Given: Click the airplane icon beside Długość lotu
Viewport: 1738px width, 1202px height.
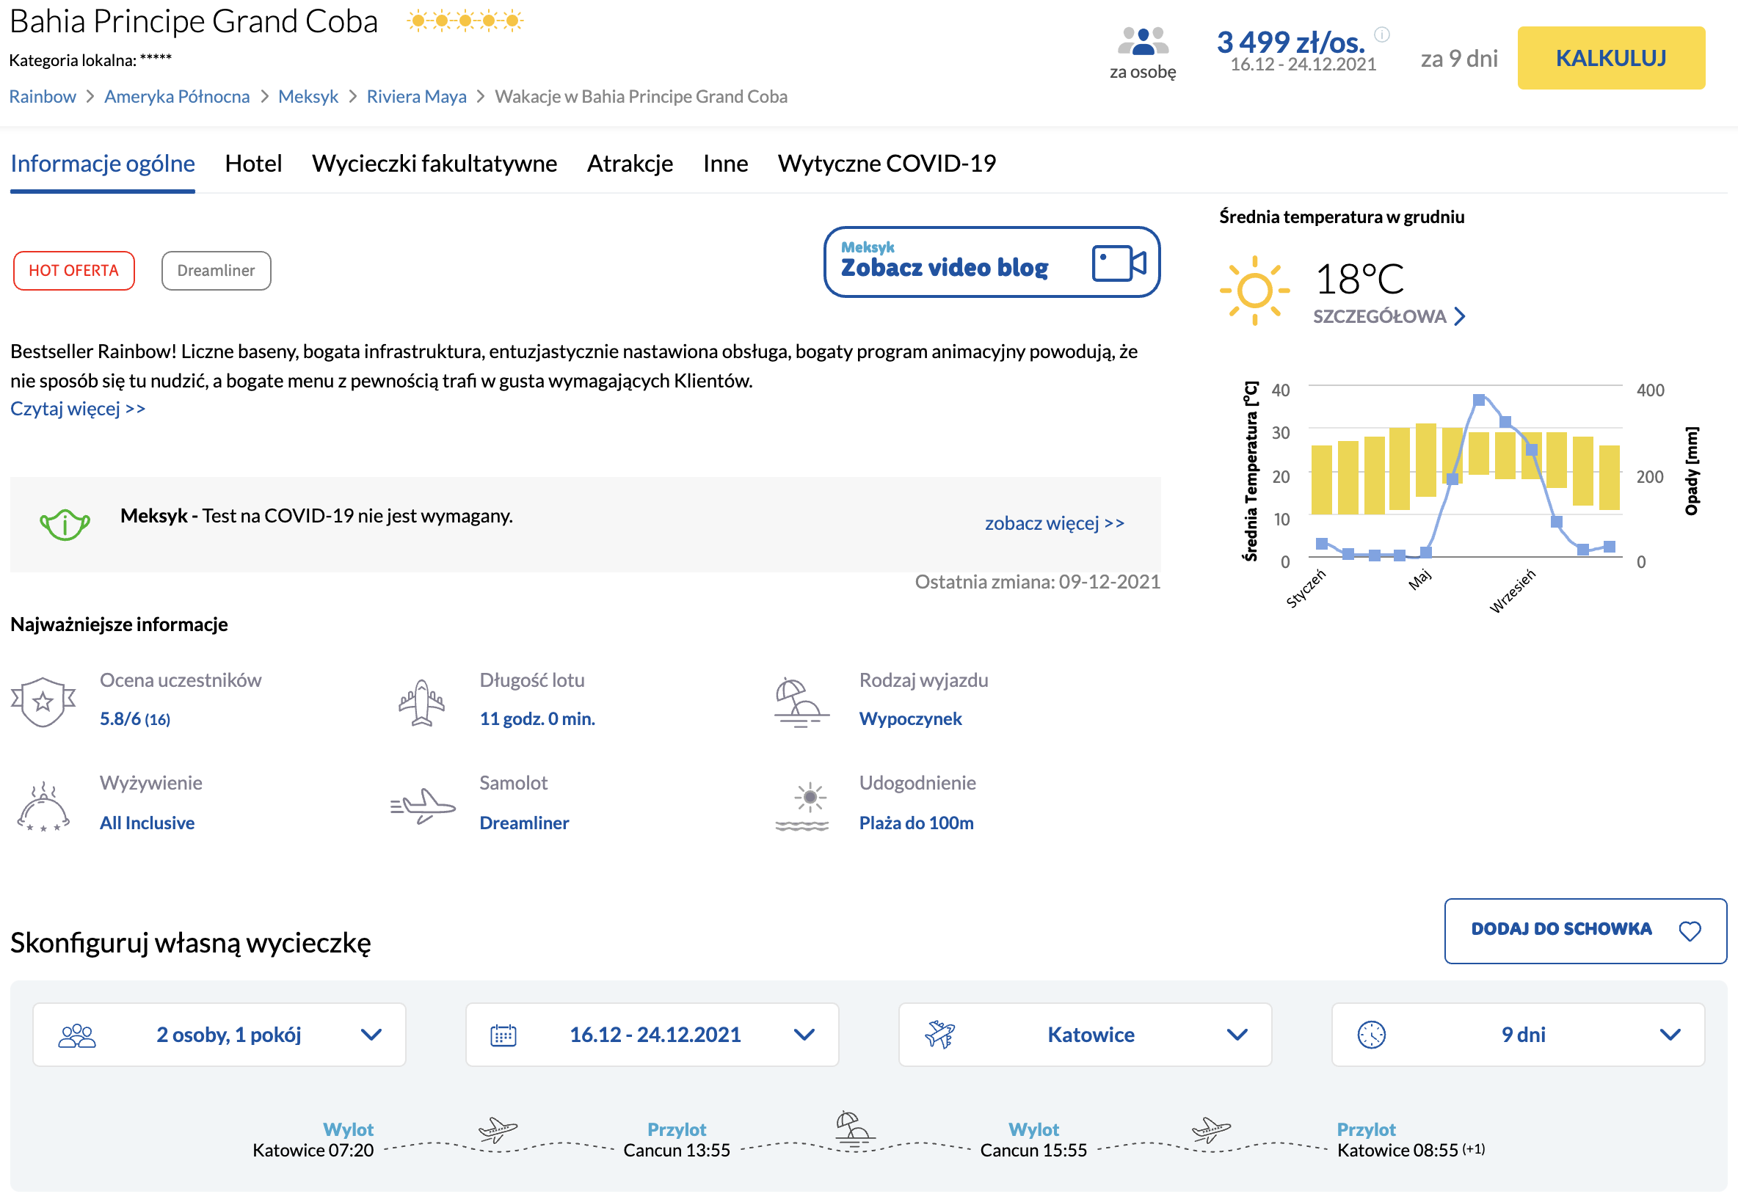Looking at the screenshot, I should tap(422, 702).
